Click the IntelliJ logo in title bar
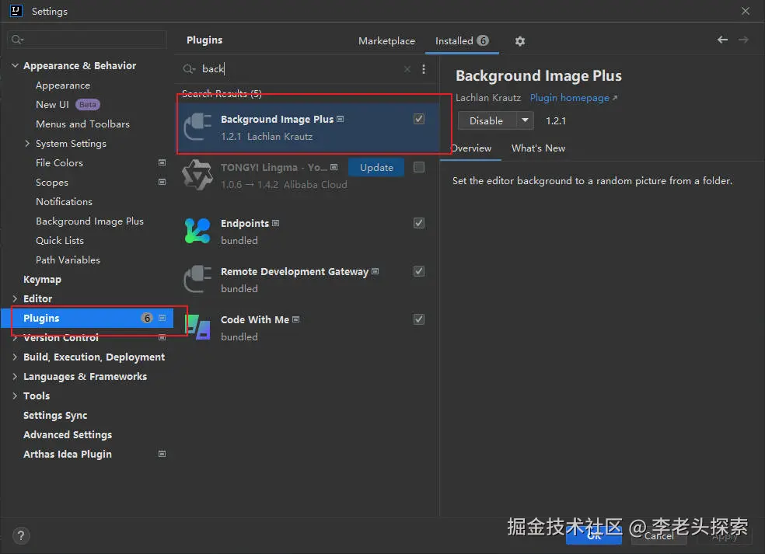 [16, 11]
